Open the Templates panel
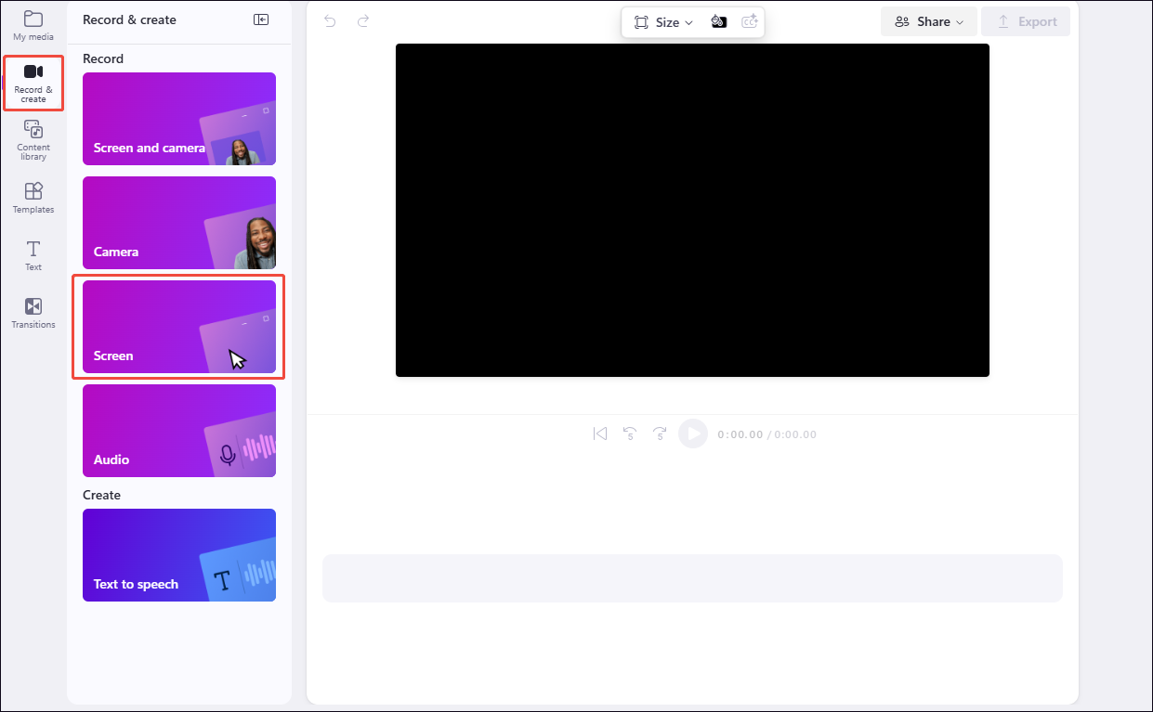Image resolution: width=1153 pixels, height=712 pixels. pos(33,197)
